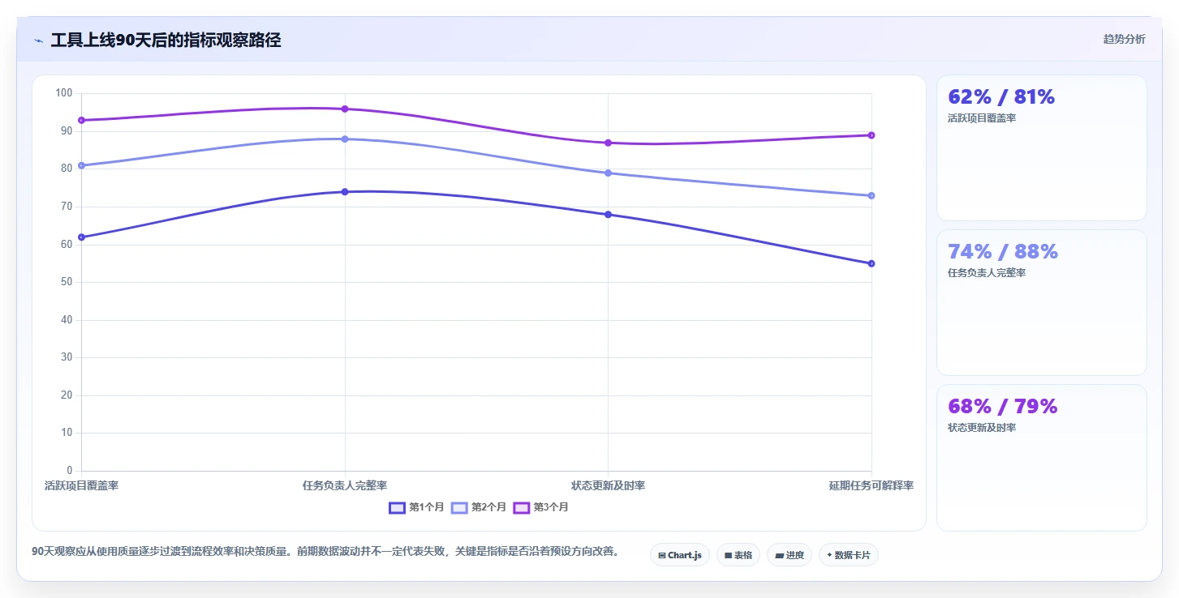Click the 表格 tag icon
Image resolution: width=1179 pixels, height=598 pixels.
point(728,555)
